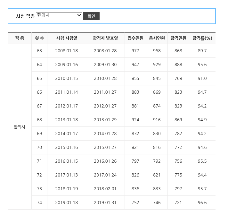Select the round number 67 cell

pyautogui.click(x=39, y=106)
